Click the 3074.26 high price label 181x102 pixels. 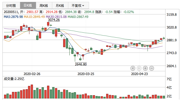54,20
